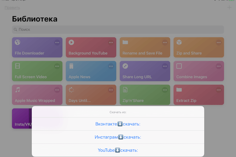Screen dimensions: 236x157
Task: Click tablet icon on Apple News
Action: (71, 66)
